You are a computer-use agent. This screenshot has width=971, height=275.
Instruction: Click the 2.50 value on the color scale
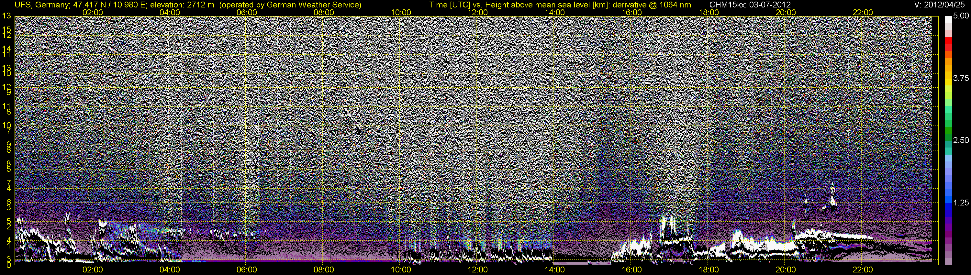pyautogui.click(x=961, y=140)
